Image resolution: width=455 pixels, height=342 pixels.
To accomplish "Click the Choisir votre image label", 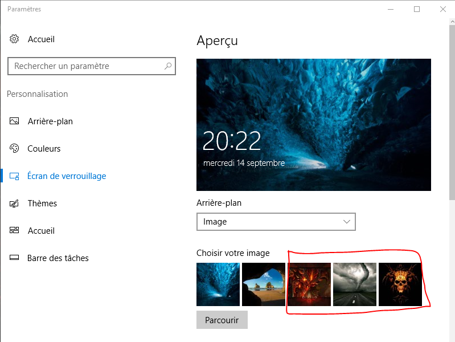I will click(233, 253).
